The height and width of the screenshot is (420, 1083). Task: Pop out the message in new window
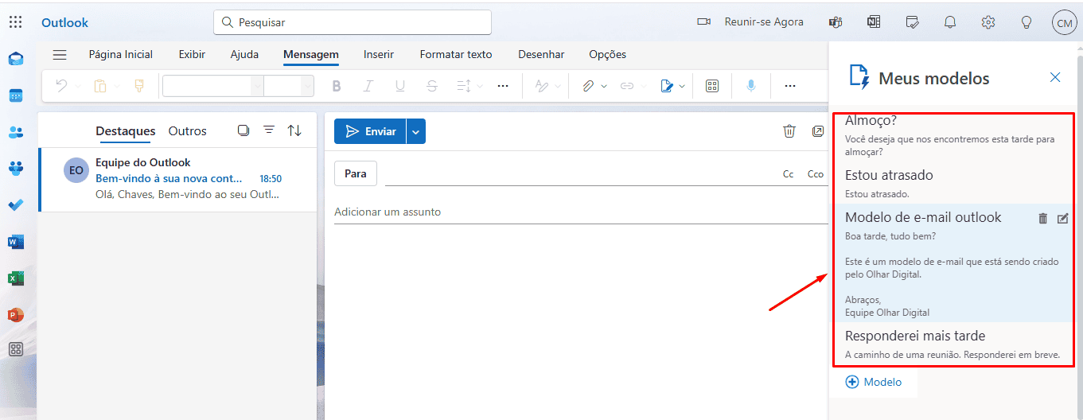[818, 131]
